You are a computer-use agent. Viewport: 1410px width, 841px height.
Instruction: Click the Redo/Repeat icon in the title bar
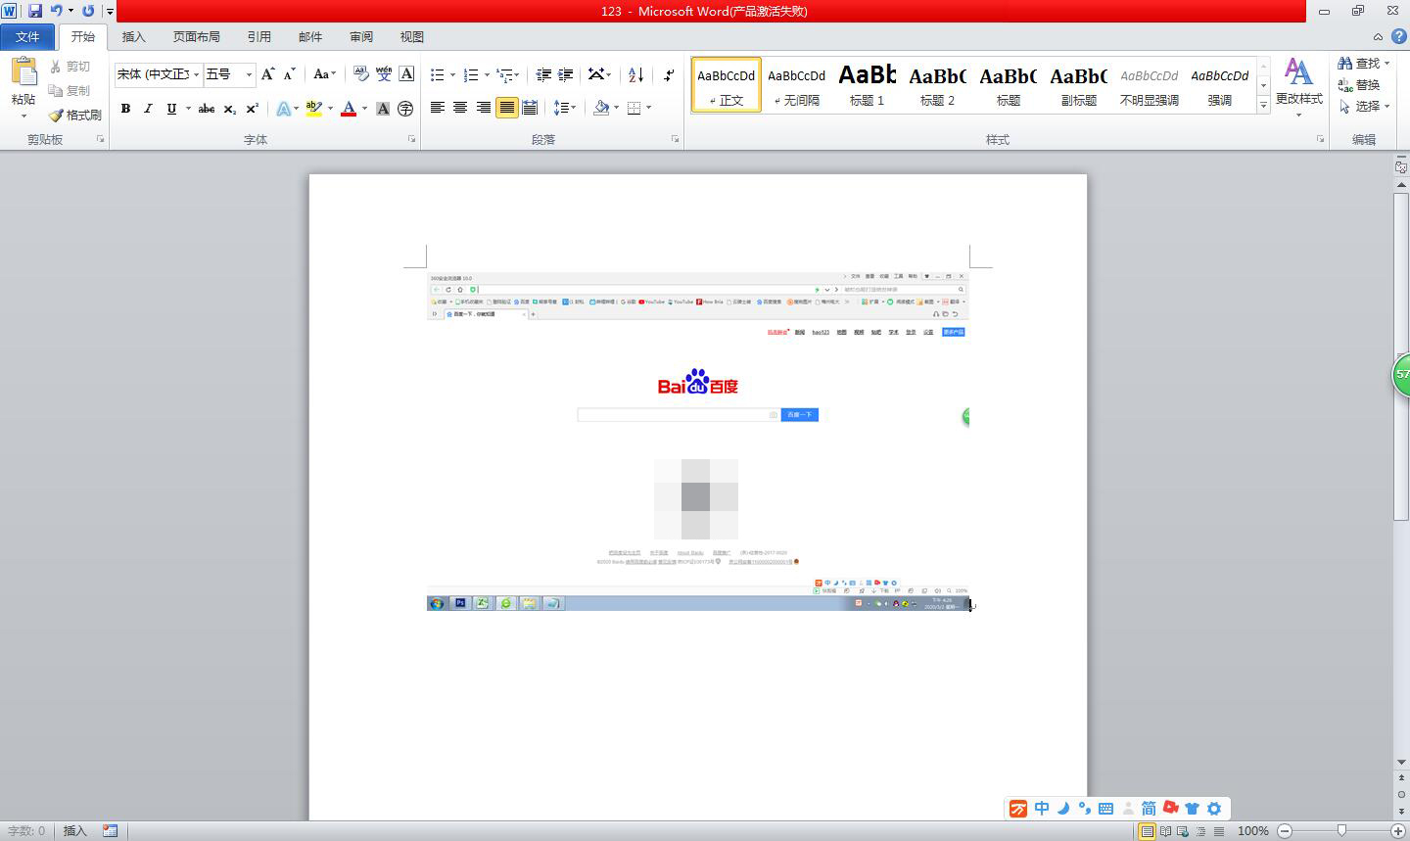(x=88, y=11)
